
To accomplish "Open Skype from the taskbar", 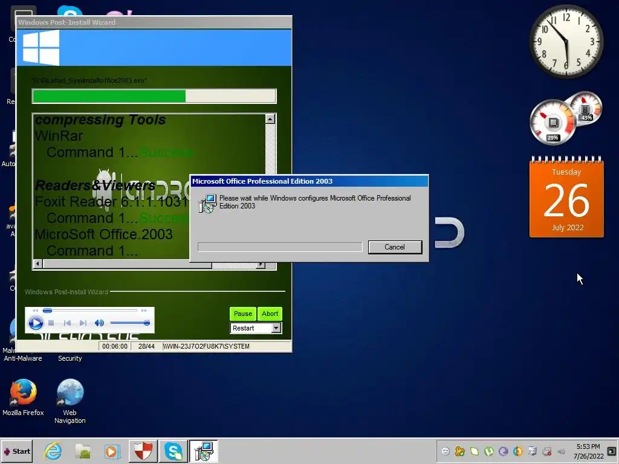I will click(173, 451).
